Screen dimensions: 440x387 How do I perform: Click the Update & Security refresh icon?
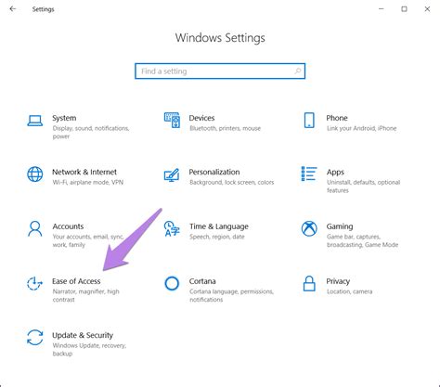pos(35,337)
